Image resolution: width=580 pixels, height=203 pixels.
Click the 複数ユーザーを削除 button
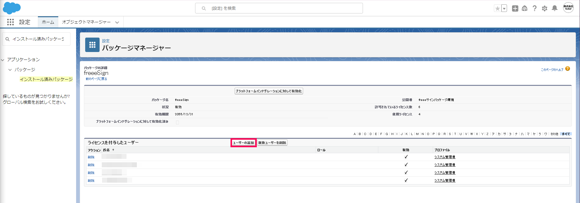(272, 143)
